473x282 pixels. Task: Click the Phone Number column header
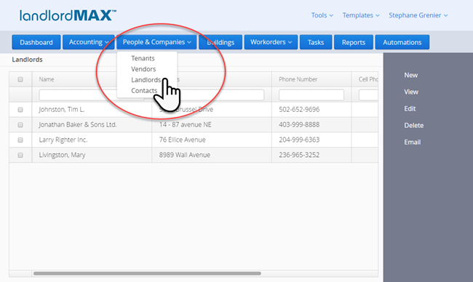(298, 79)
